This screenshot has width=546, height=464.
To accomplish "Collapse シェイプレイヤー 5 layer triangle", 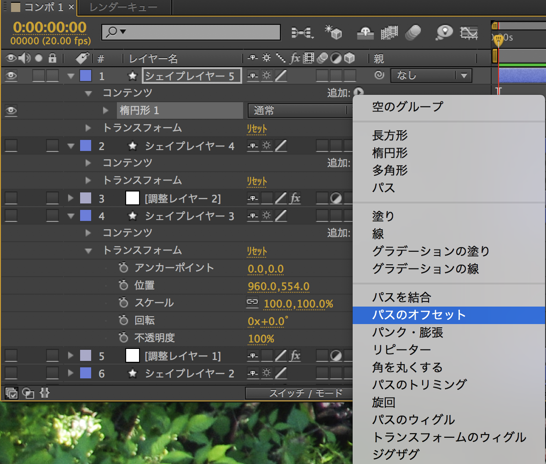I will click(71, 76).
